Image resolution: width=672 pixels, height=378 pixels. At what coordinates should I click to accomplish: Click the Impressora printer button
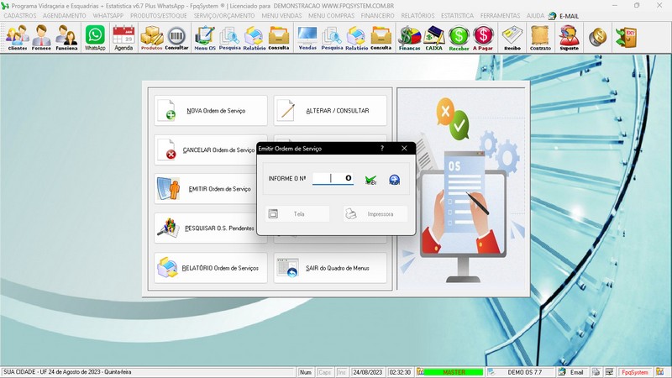375,214
